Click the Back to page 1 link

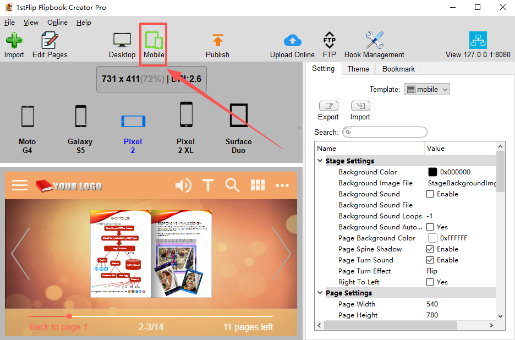tap(58, 327)
